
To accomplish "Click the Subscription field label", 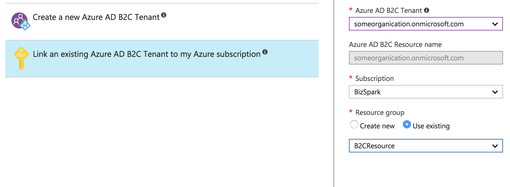I will [x=374, y=79].
